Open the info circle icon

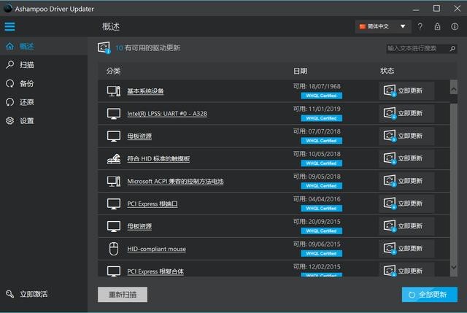pos(455,26)
